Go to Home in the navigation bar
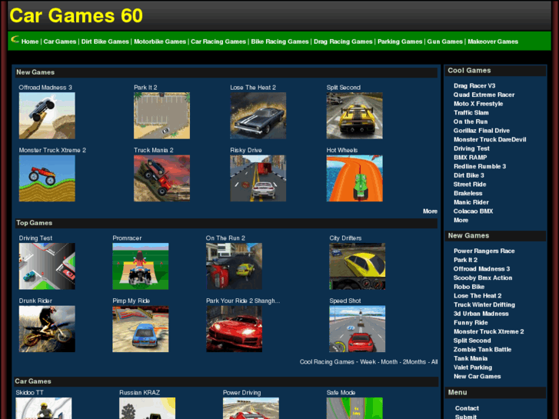This screenshot has width=559, height=419. pyautogui.click(x=30, y=42)
